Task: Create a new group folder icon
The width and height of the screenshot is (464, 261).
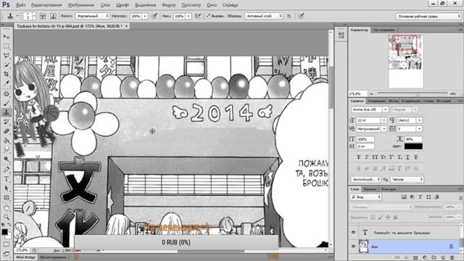Action: (434, 258)
